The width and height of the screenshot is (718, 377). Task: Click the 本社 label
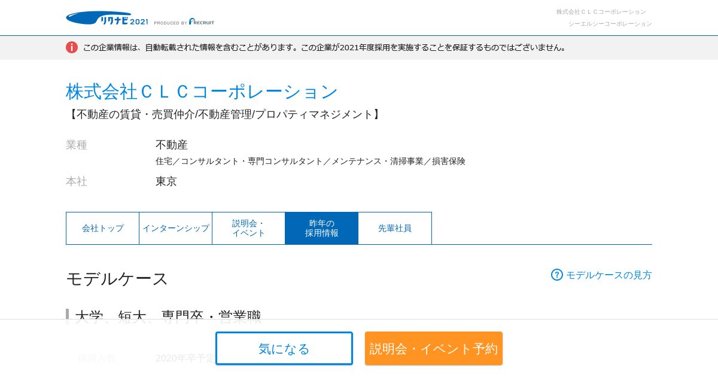[x=77, y=181]
